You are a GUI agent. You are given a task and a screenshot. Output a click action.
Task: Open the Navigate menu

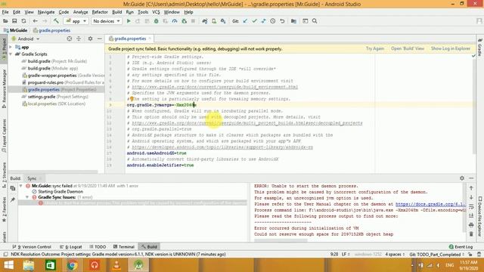(x=46, y=12)
